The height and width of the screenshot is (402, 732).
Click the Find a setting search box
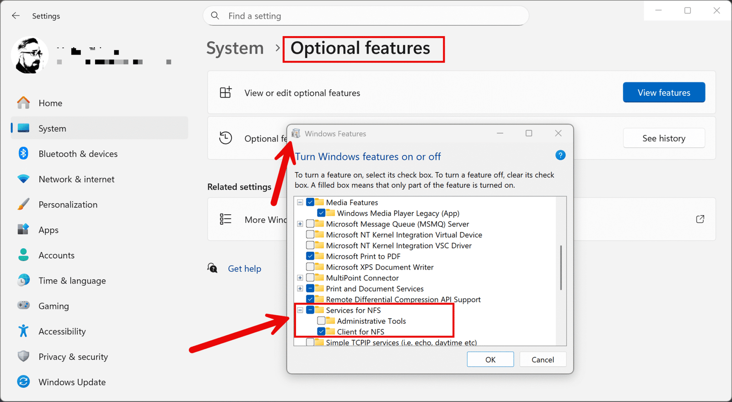(x=366, y=16)
